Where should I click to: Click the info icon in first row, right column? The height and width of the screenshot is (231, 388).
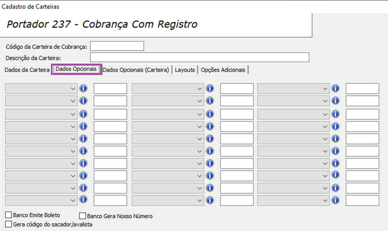[x=335, y=88]
